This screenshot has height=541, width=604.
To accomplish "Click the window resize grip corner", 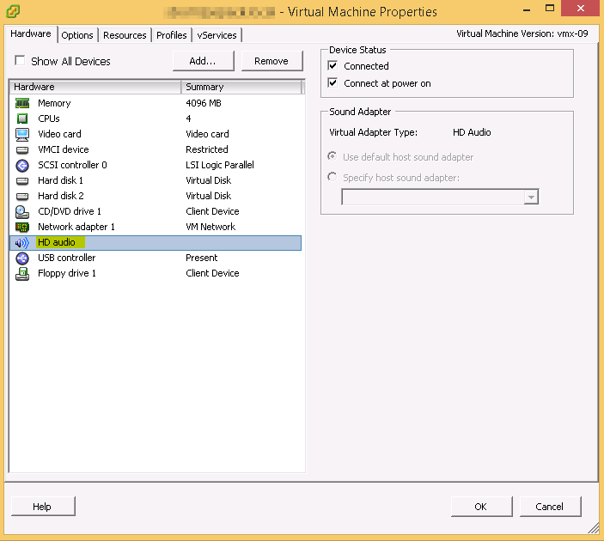I will (594, 528).
